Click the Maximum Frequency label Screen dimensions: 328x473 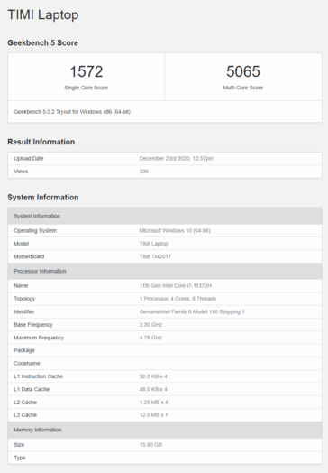[39, 338]
